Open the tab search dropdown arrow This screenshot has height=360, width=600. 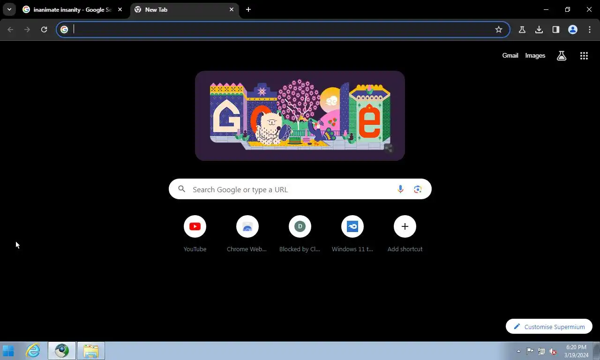[9, 9]
